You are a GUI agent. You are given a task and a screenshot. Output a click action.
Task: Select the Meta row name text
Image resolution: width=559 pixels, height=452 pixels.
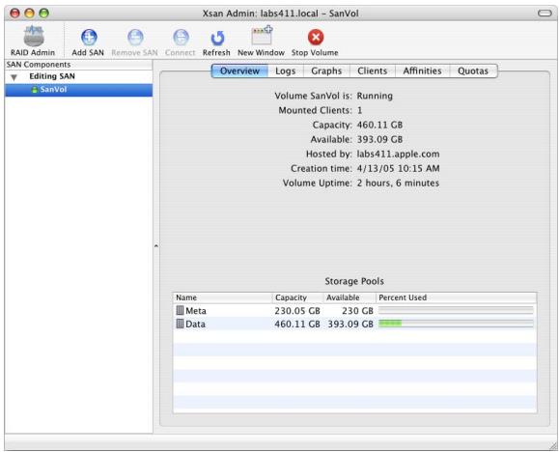click(x=196, y=311)
